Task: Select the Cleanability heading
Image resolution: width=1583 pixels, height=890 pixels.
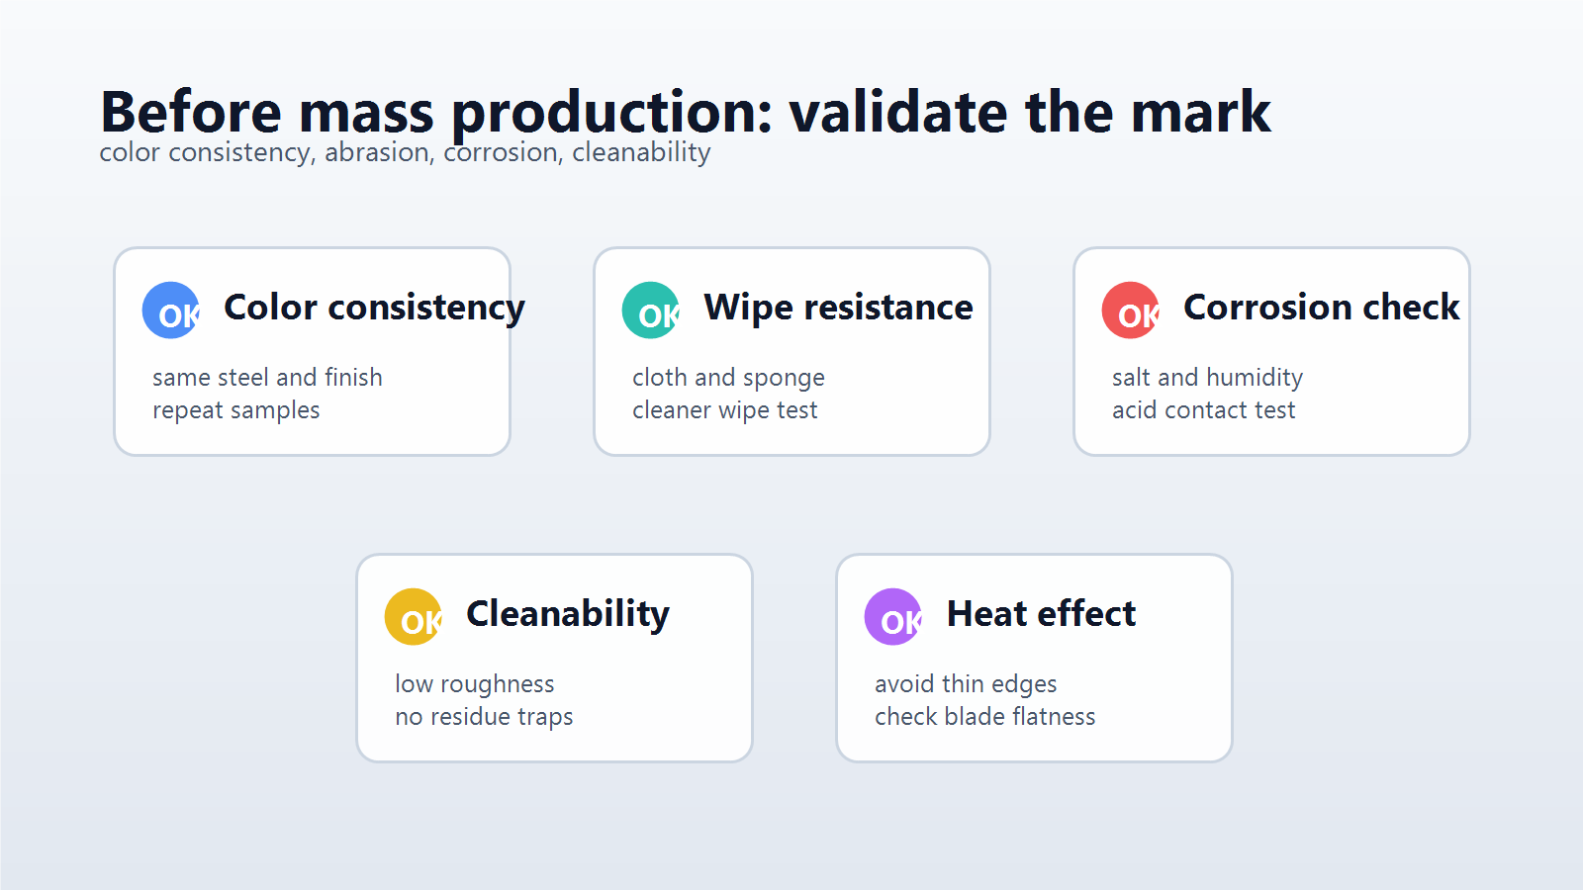Action: point(568,614)
